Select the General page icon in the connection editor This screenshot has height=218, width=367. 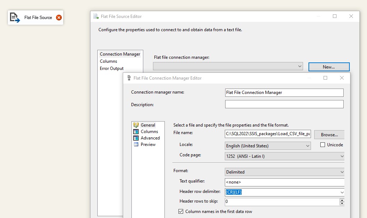tap(136, 125)
